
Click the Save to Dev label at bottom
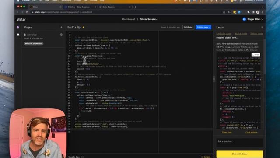(74, 157)
